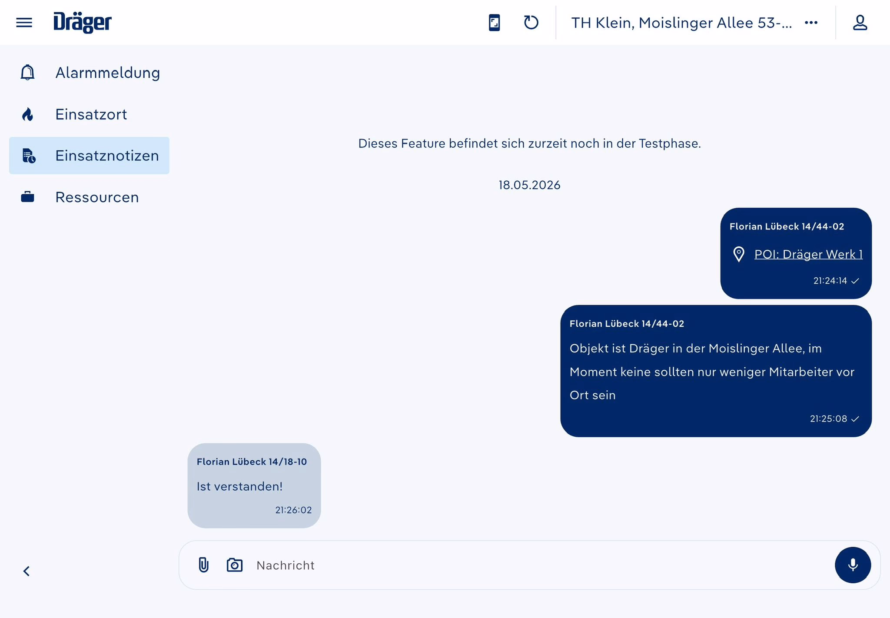Click the incident title TH Klein, Moislinger Allee
This screenshot has width=890, height=618.
click(x=681, y=23)
